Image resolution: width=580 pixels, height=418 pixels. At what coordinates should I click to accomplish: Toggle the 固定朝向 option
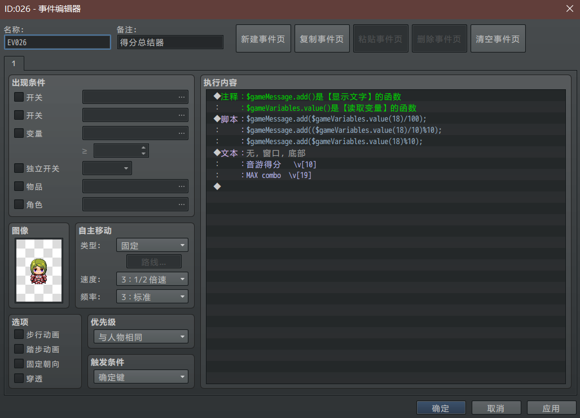(x=19, y=364)
